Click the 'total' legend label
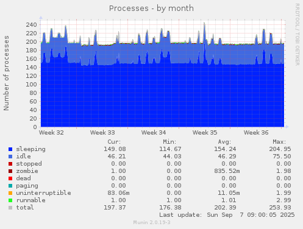This screenshot has height=229, width=303. pos(25,208)
